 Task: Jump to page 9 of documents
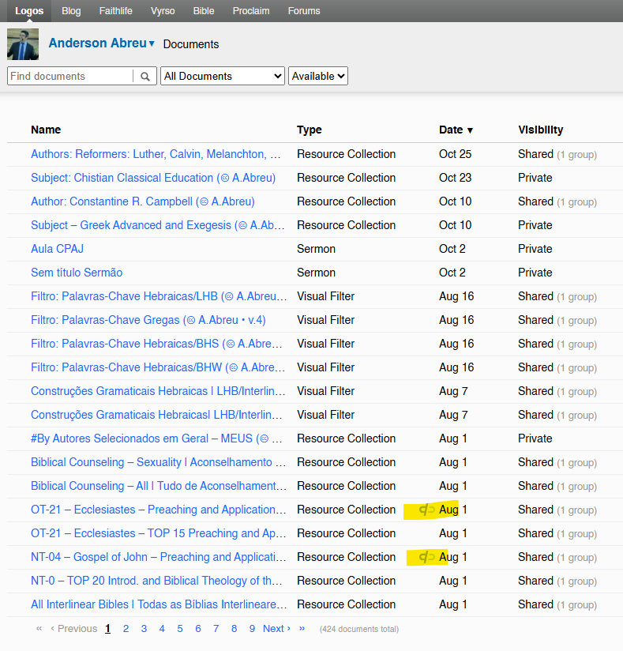[252, 629]
